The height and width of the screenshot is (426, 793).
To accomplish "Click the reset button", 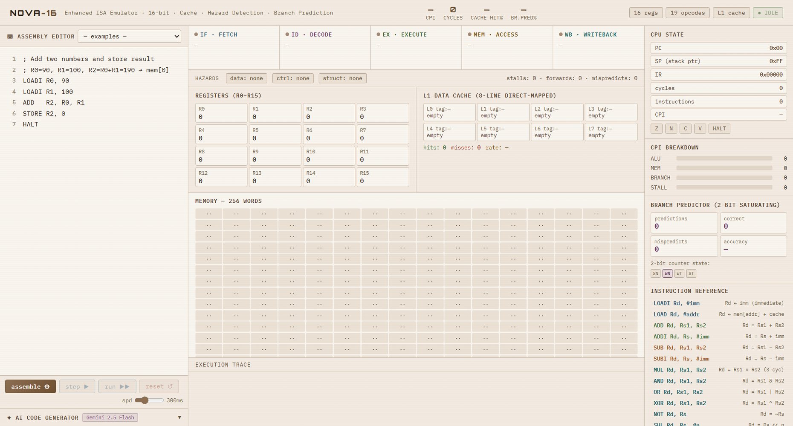I will point(159,386).
